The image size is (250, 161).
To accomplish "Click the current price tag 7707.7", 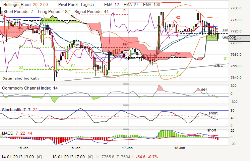I will pos(239,39).
